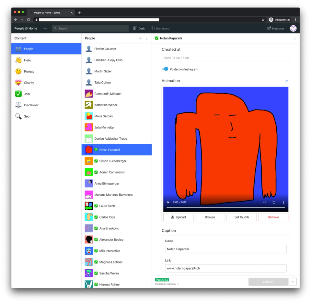This screenshot has height=303, width=311.
Task: Select Hannes Rohrer in the list
Action: (x=117, y=284)
